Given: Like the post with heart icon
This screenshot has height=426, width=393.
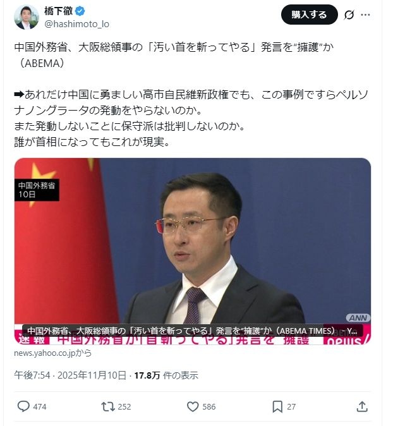Looking at the screenshot, I should (x=193, y=406).
